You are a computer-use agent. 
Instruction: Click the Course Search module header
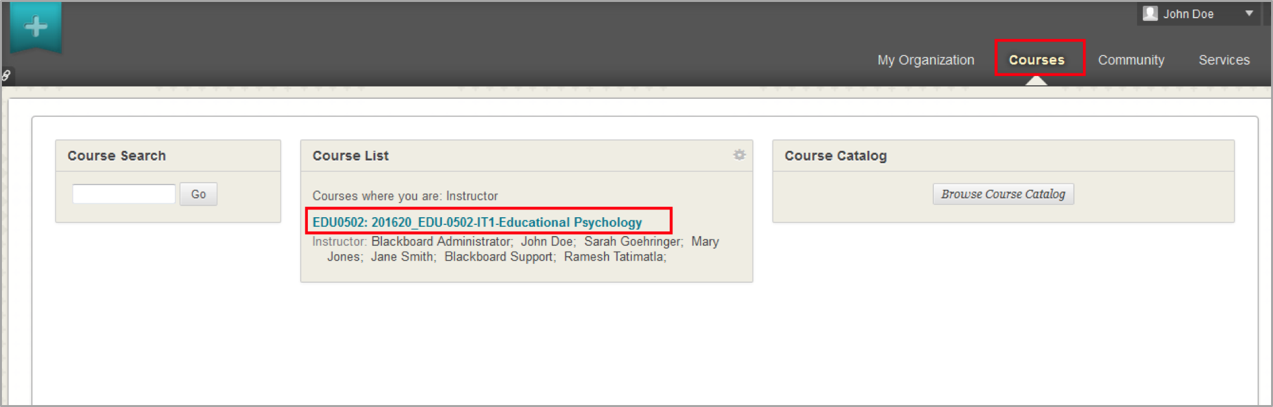tap(116, 156)
